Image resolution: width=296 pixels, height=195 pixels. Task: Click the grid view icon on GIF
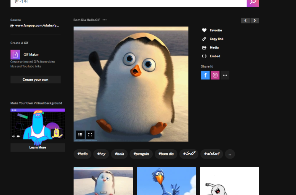[80, 135]
